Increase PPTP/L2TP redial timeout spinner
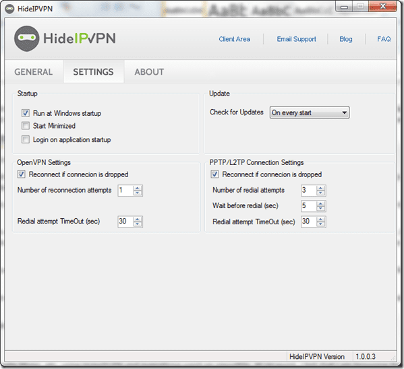 click(320, 219)
